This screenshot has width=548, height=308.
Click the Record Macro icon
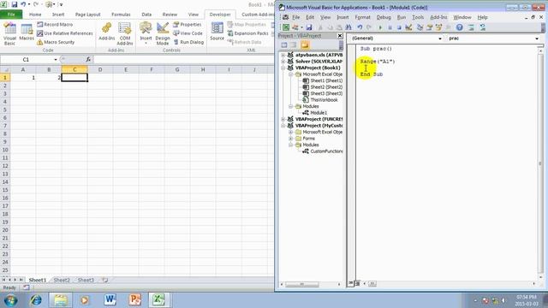pyautogui.click(x=40, y=25)
